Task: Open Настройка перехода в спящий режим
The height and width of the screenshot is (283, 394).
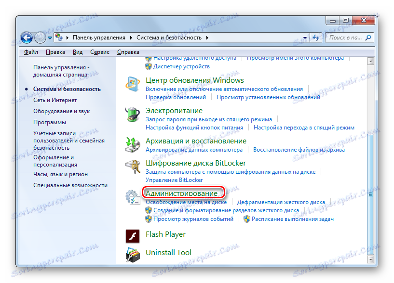Action: coord(304,128)
